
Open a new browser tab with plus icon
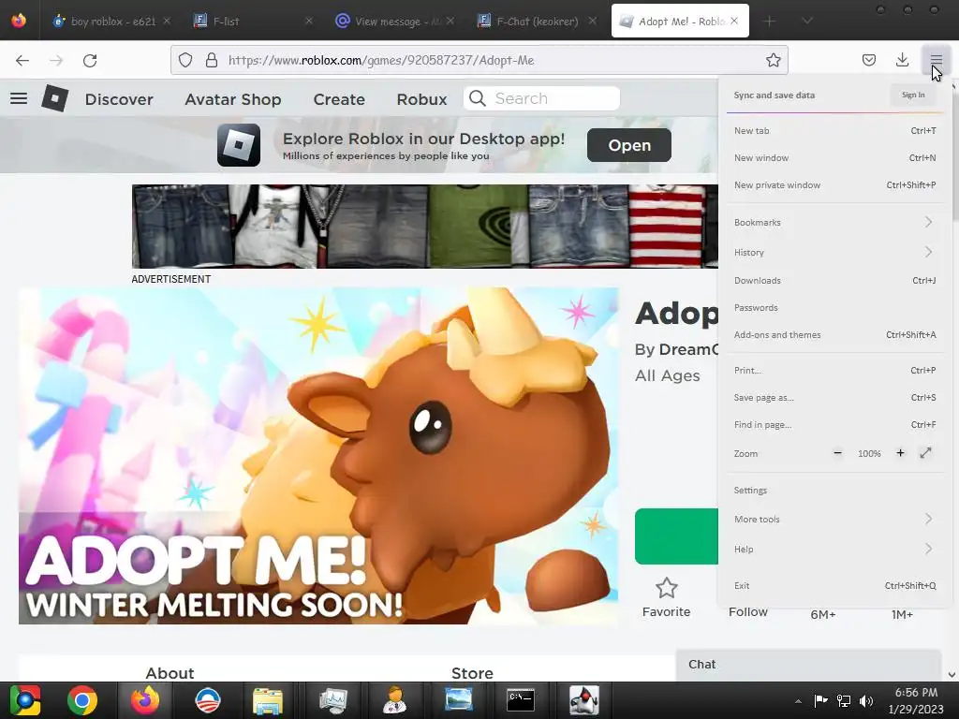(770, 21)
